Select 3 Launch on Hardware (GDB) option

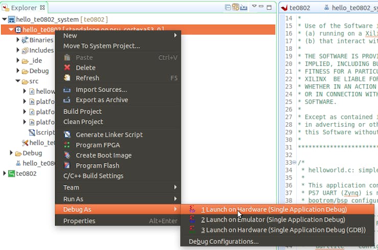coord(277,230)
